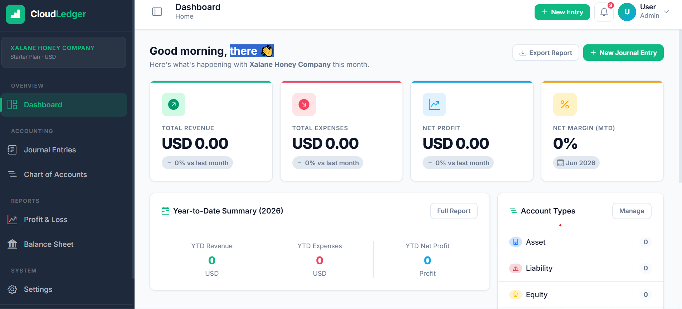Click the Dashboard page title
Image resolution: width=682 pixels, height=309 pixels.
[198, 7]
